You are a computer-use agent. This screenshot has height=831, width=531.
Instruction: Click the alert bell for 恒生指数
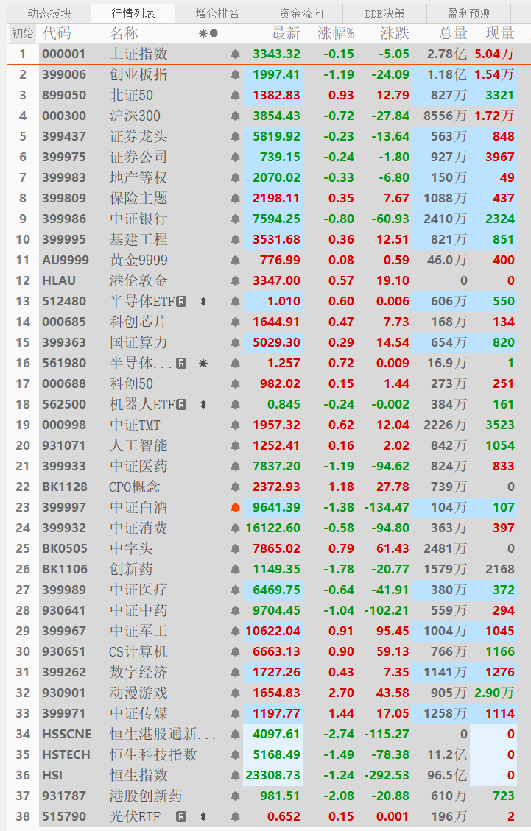[x=236, y=775]
